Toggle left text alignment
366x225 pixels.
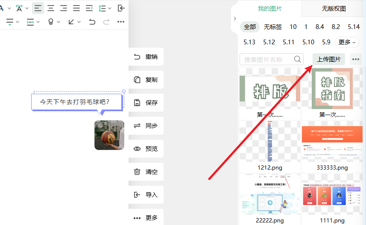pyautogui.click(x=38, y=8)
